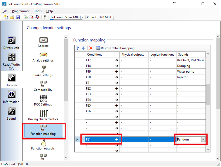Image resolution: width=221 pixels, height=167 pixels.
Task: Select the F20 condition cell
Action: click(102, 77)
